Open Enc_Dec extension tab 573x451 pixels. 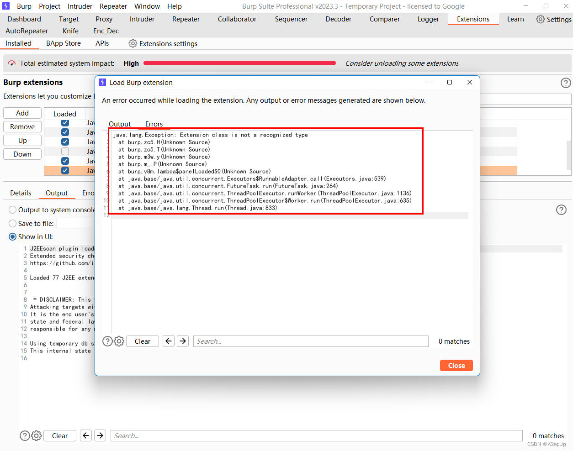(x=106, y=31)
